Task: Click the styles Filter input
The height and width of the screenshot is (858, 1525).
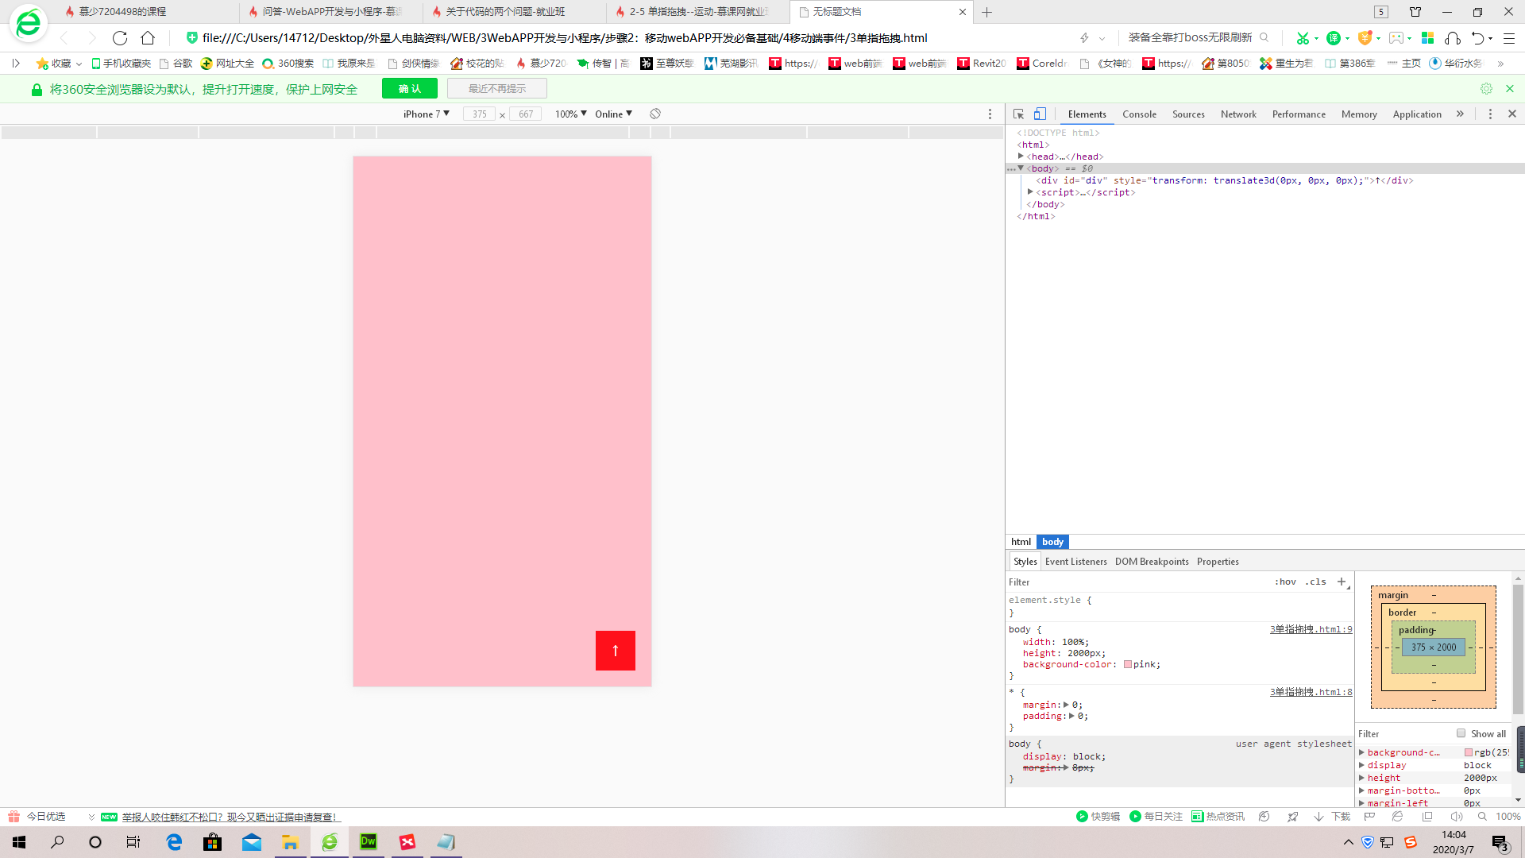Action: pos(1136,582)
